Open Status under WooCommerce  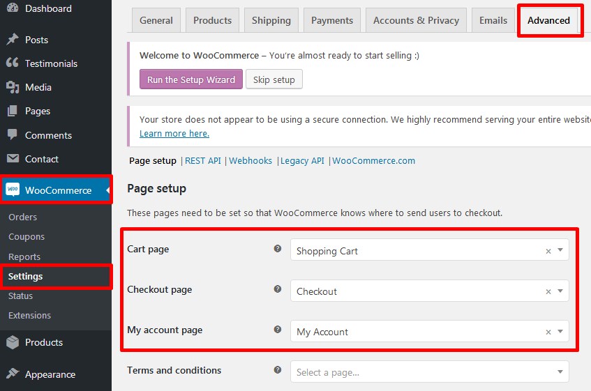[x=20, y=296]
